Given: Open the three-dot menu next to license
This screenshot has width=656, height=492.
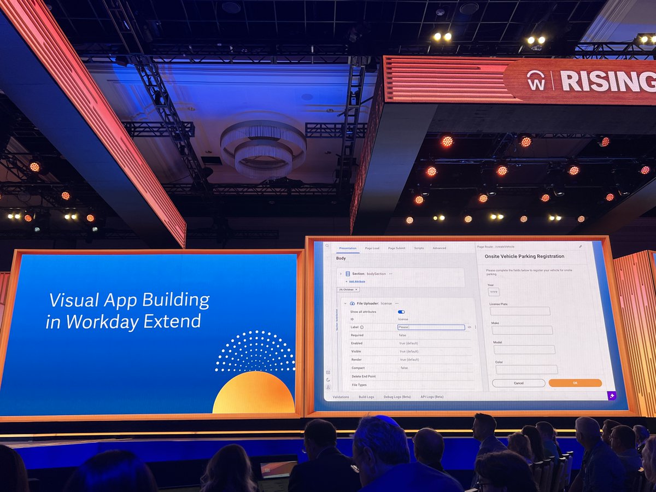Looking at the screenshot, I should click(397, 303).
